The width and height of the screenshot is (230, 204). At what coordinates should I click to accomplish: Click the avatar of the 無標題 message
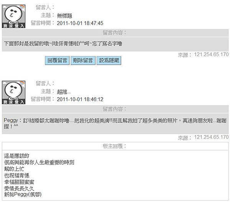pos(14,16)
